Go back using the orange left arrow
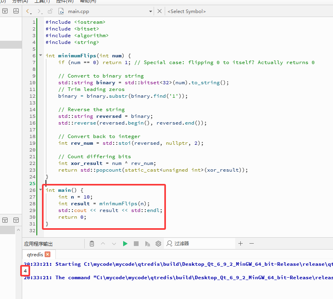The width and height of the screenshot is (333, 299). (28, 11)
